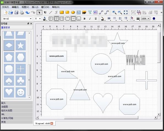The height and width of the screenshot is (131, 164).
Task: Choose the heart shape in symbol library
Action: [9, 92]
